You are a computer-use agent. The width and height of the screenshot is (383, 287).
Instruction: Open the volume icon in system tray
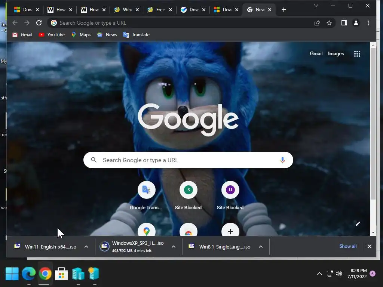[339, 274]
